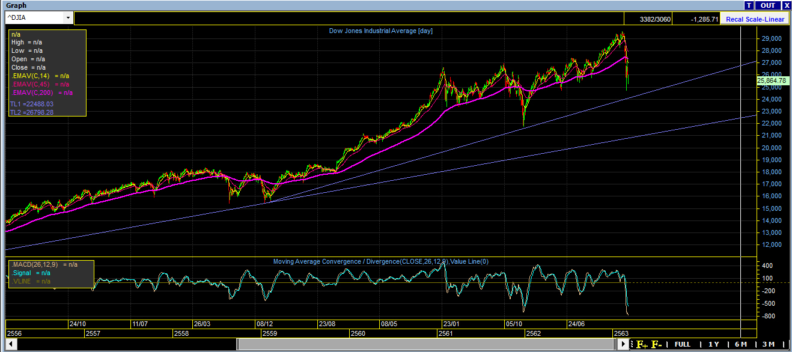Click the 20,000 price axis label

(x=771, y=148)
